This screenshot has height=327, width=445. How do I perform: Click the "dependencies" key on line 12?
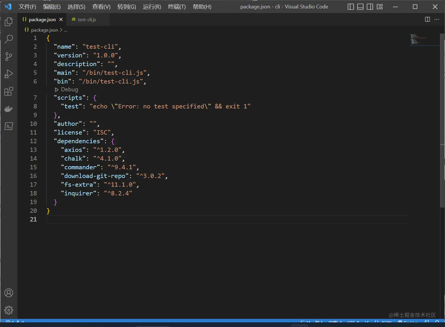(x=79, y=141)
